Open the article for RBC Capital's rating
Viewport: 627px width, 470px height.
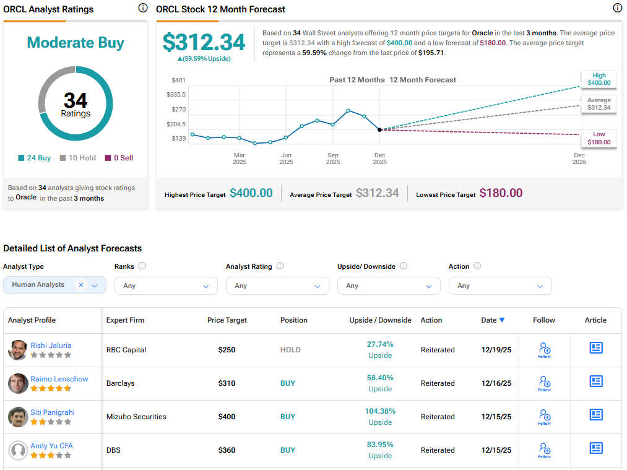(595, 348)
